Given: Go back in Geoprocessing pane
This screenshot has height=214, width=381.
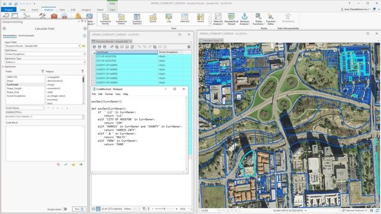Looking at the screenshot, I should (x=4, y=29).
